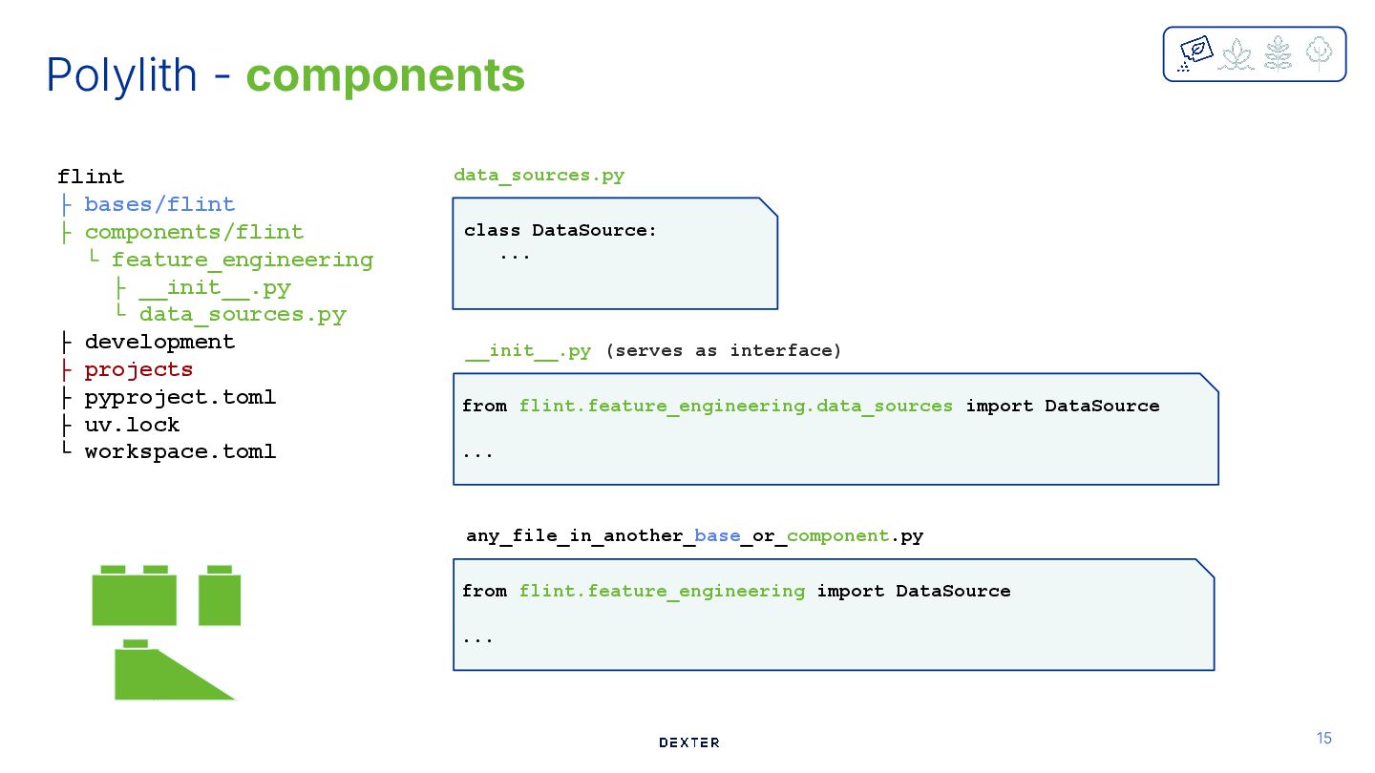Click the leafy sapling icon
Viewport: 1375px width, 773px height.
[1278, 53]
